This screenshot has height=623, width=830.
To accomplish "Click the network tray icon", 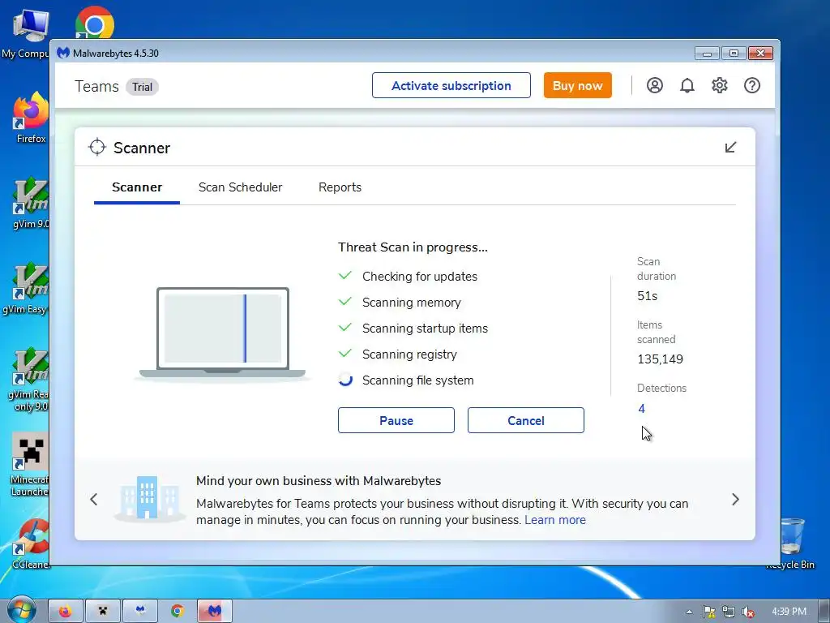I will 729,612.
